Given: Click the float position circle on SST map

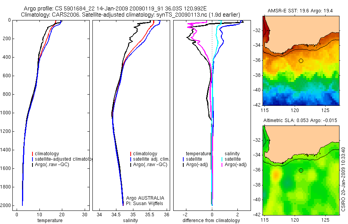Looking at the screenshot, I should click(x=301, y=61).
